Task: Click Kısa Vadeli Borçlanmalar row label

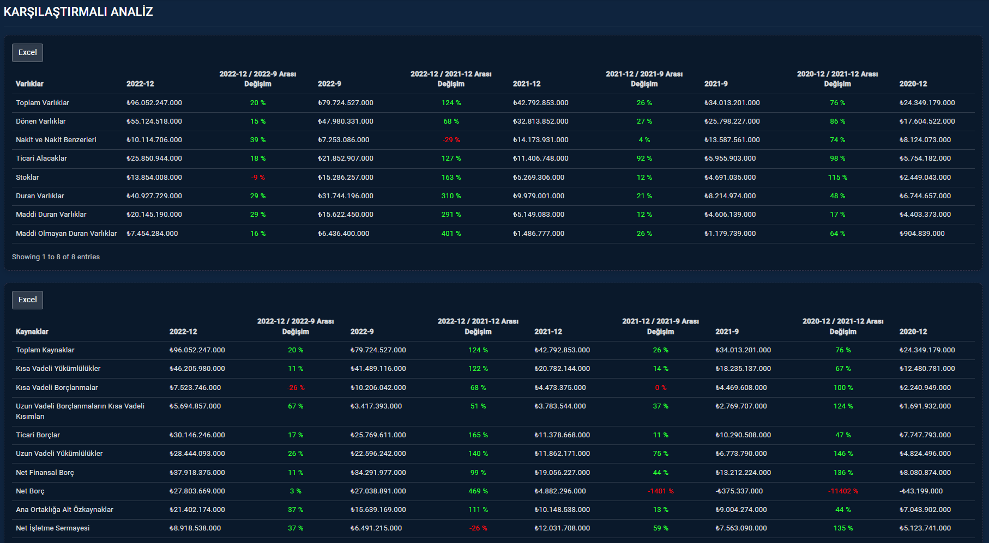Action: coord(57,388)
